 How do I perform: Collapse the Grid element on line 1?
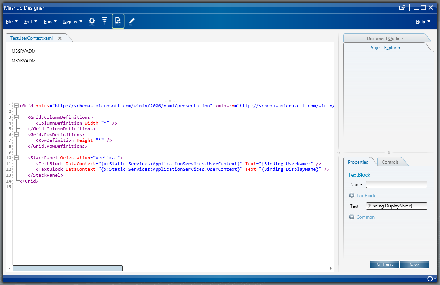click(x=16, y=106)
